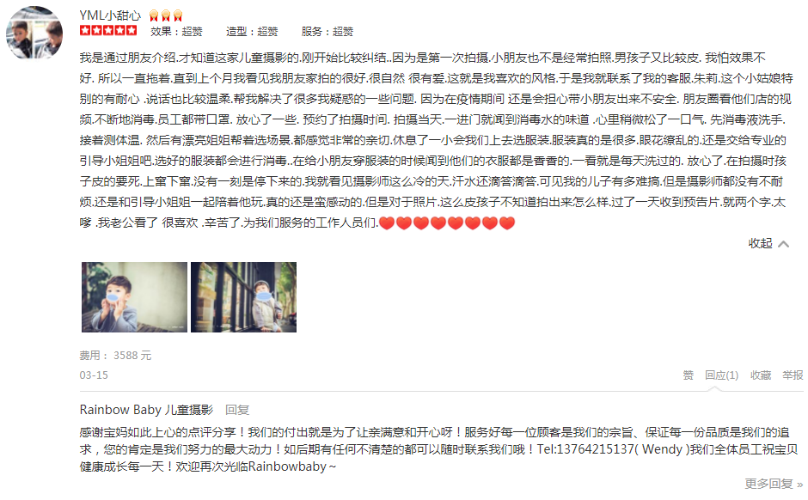The width and height of the screenshot is (808, 500).
Task: Click 回复 next to merchant name
Action: (237, 410)
